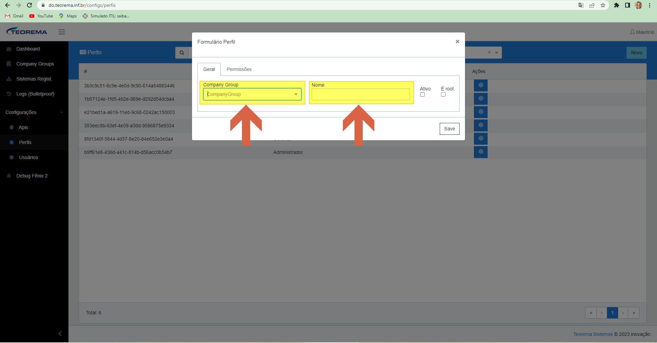657x343 pixels.
Task: Click the Debug Fênix 2 bug icon
Action: (x=9, y=176)
